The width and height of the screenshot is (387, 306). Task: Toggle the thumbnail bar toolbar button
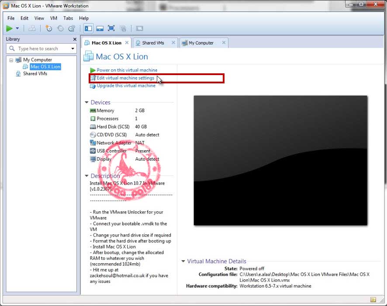tap(100, 29)
